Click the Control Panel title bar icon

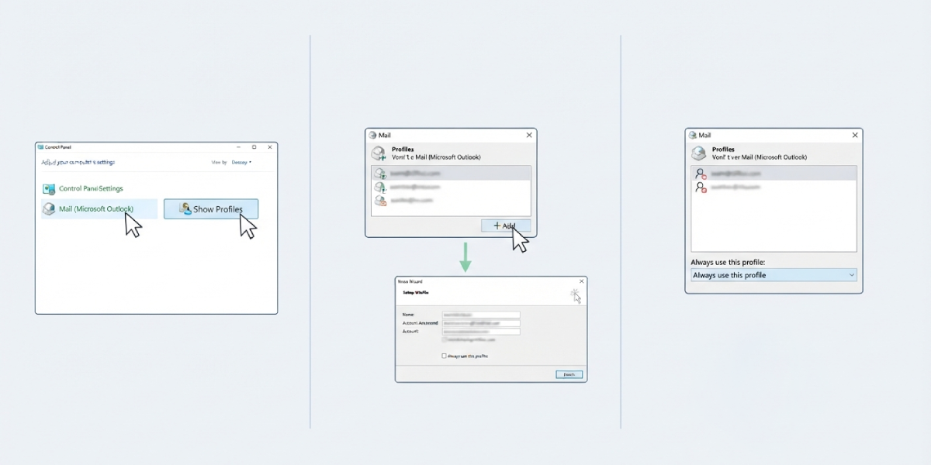coord(40,146)
